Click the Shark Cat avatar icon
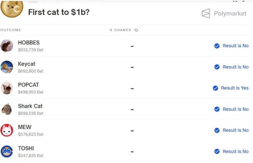The width and height of the screenshot is (253, 163). (7, 109)
